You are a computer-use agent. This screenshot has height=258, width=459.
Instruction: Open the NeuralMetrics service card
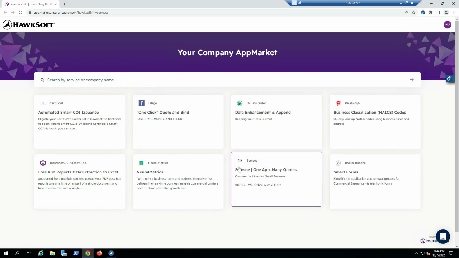(178, 181)
